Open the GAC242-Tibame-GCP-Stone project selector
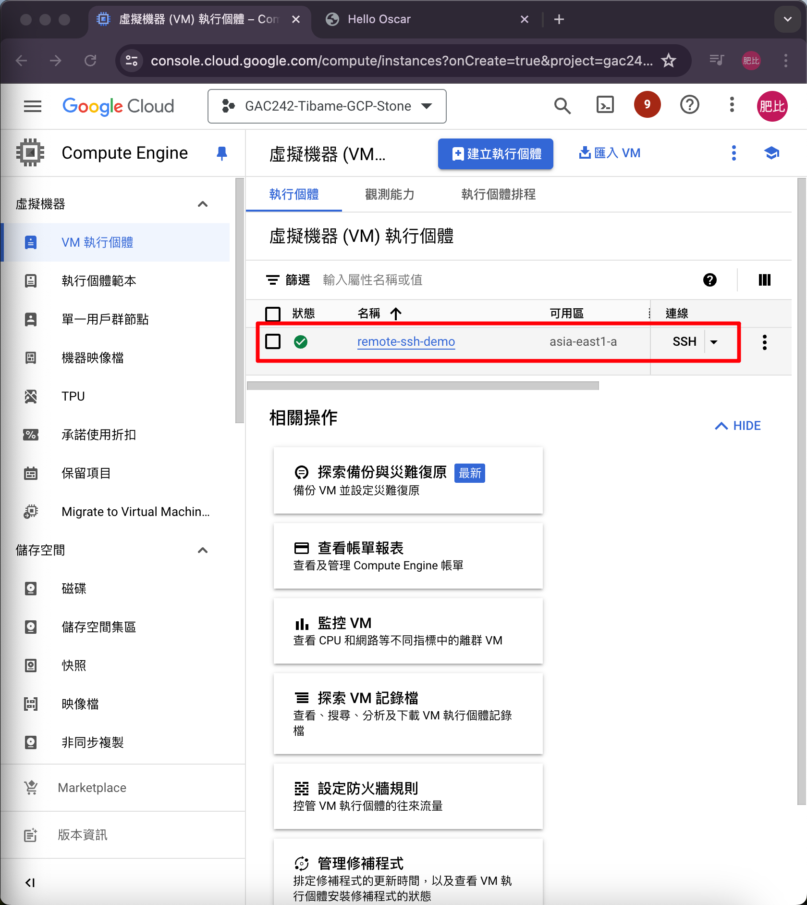Image resolution: width=807 pixels, height=905 pixels. click(327, 106)
